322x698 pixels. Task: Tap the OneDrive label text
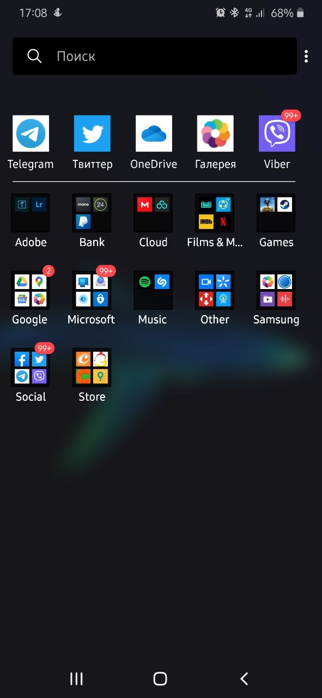click(154, 164)
